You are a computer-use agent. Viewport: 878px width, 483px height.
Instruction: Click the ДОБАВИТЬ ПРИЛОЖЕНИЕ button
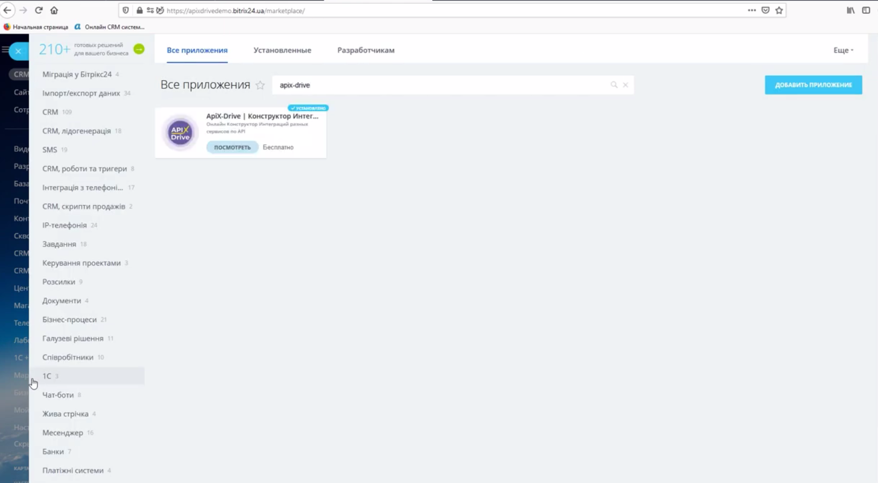tap(813, 85)
